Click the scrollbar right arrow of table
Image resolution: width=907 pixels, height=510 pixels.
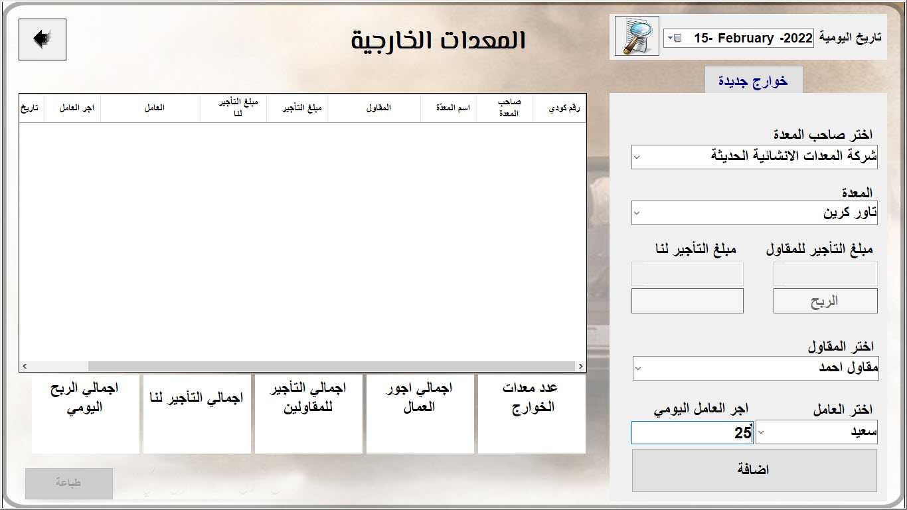click(x=580, y=366)
